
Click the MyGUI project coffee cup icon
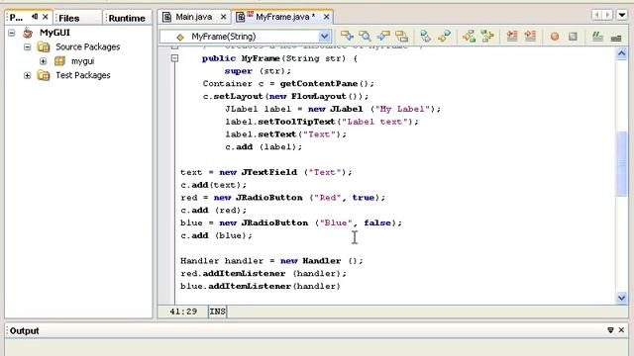(x=28, y=33)
